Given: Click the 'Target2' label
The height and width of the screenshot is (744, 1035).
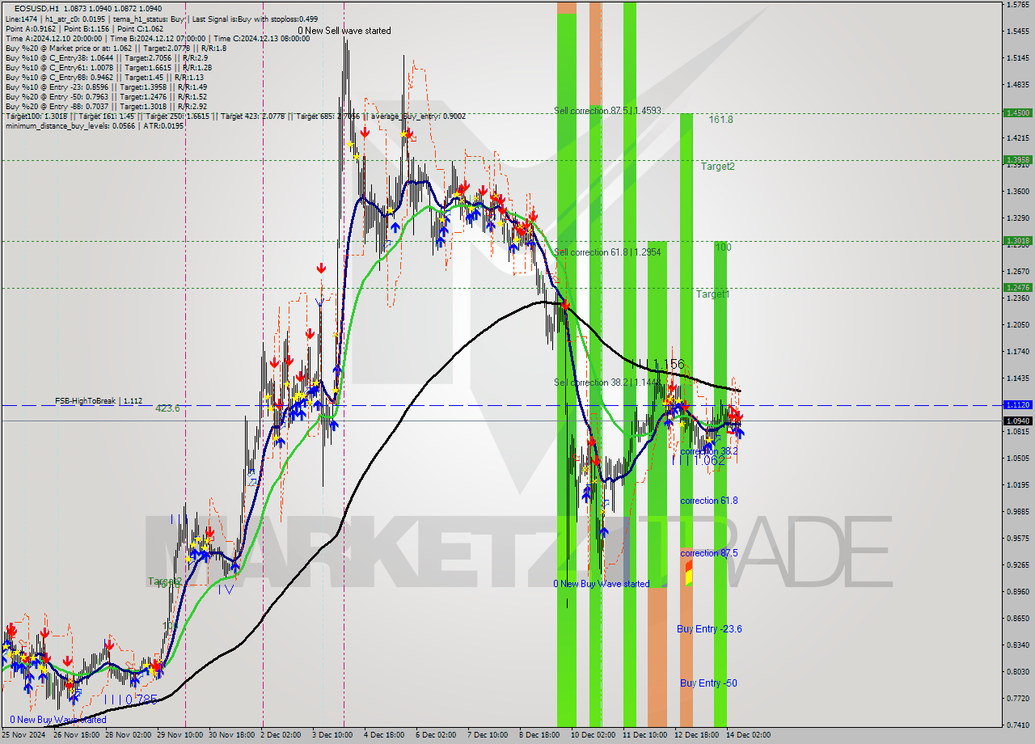Looking at the screenshot, I should tap(717, 167).
